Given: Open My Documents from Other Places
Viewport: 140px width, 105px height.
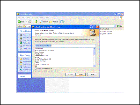Looking at the screenshot, I should [27, 62].
